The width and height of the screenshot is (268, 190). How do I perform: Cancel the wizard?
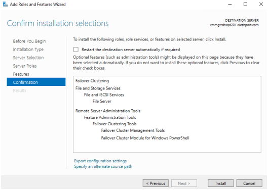[249, 183]
